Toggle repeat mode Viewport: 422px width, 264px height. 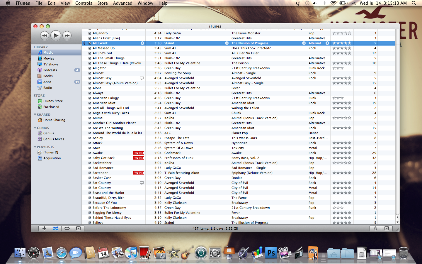click(67, 228)
